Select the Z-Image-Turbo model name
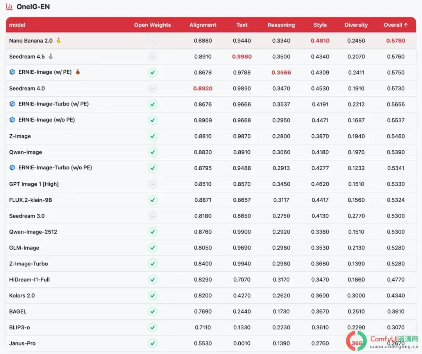This screenshot has height=354, width=422. pos(29,264)
